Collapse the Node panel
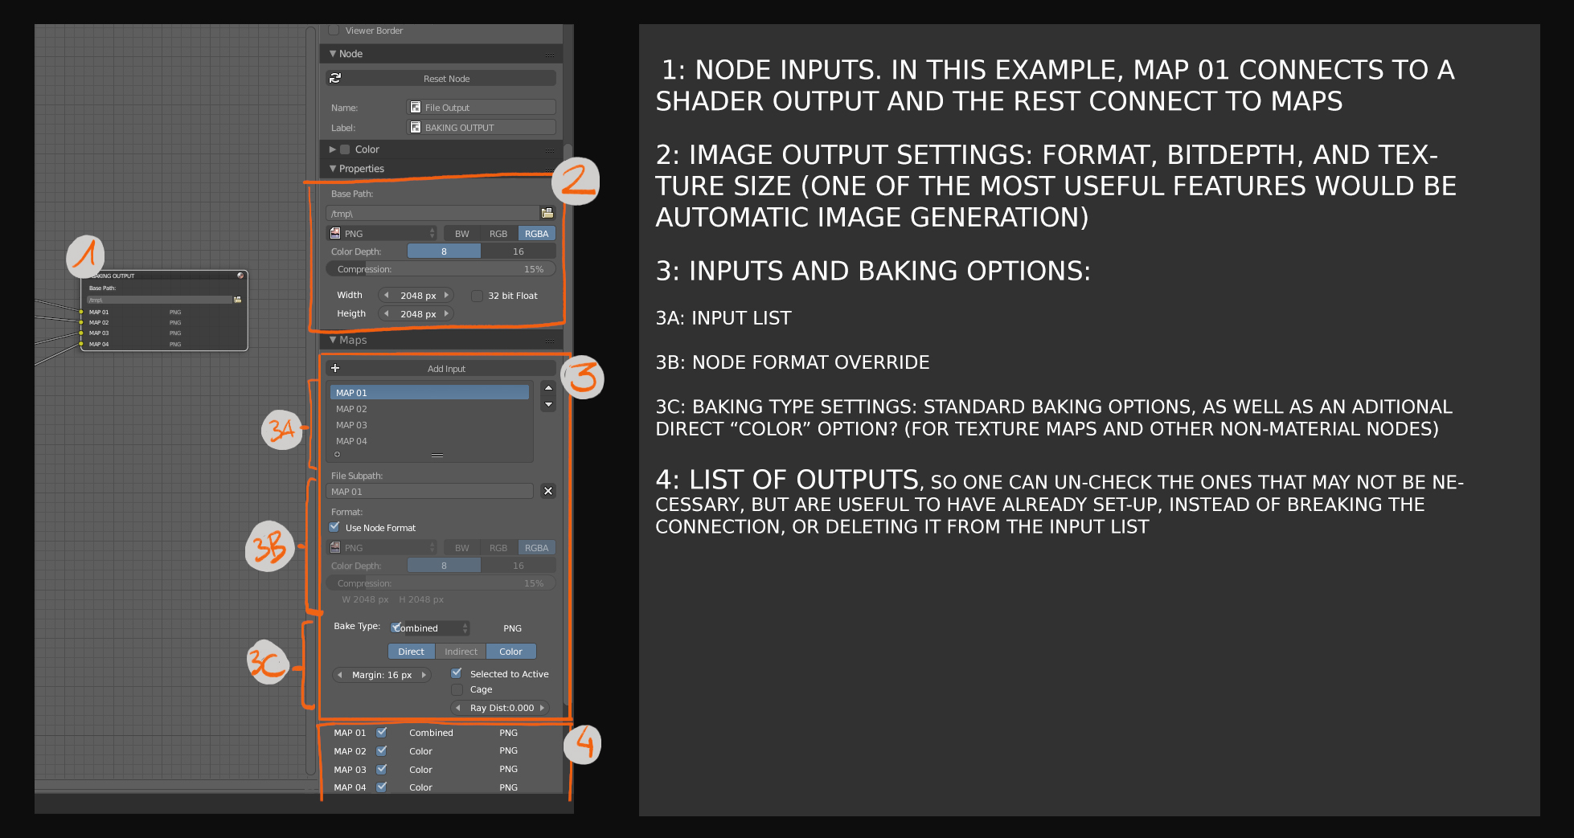The height and width of the screenshot is (838, 1574). (x=333, y=54)
